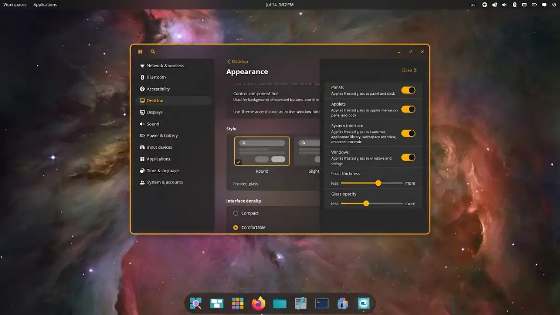Click the Settings app icon in dock
Viewport: 560px width, 315px height.
(x=364, y=304)
